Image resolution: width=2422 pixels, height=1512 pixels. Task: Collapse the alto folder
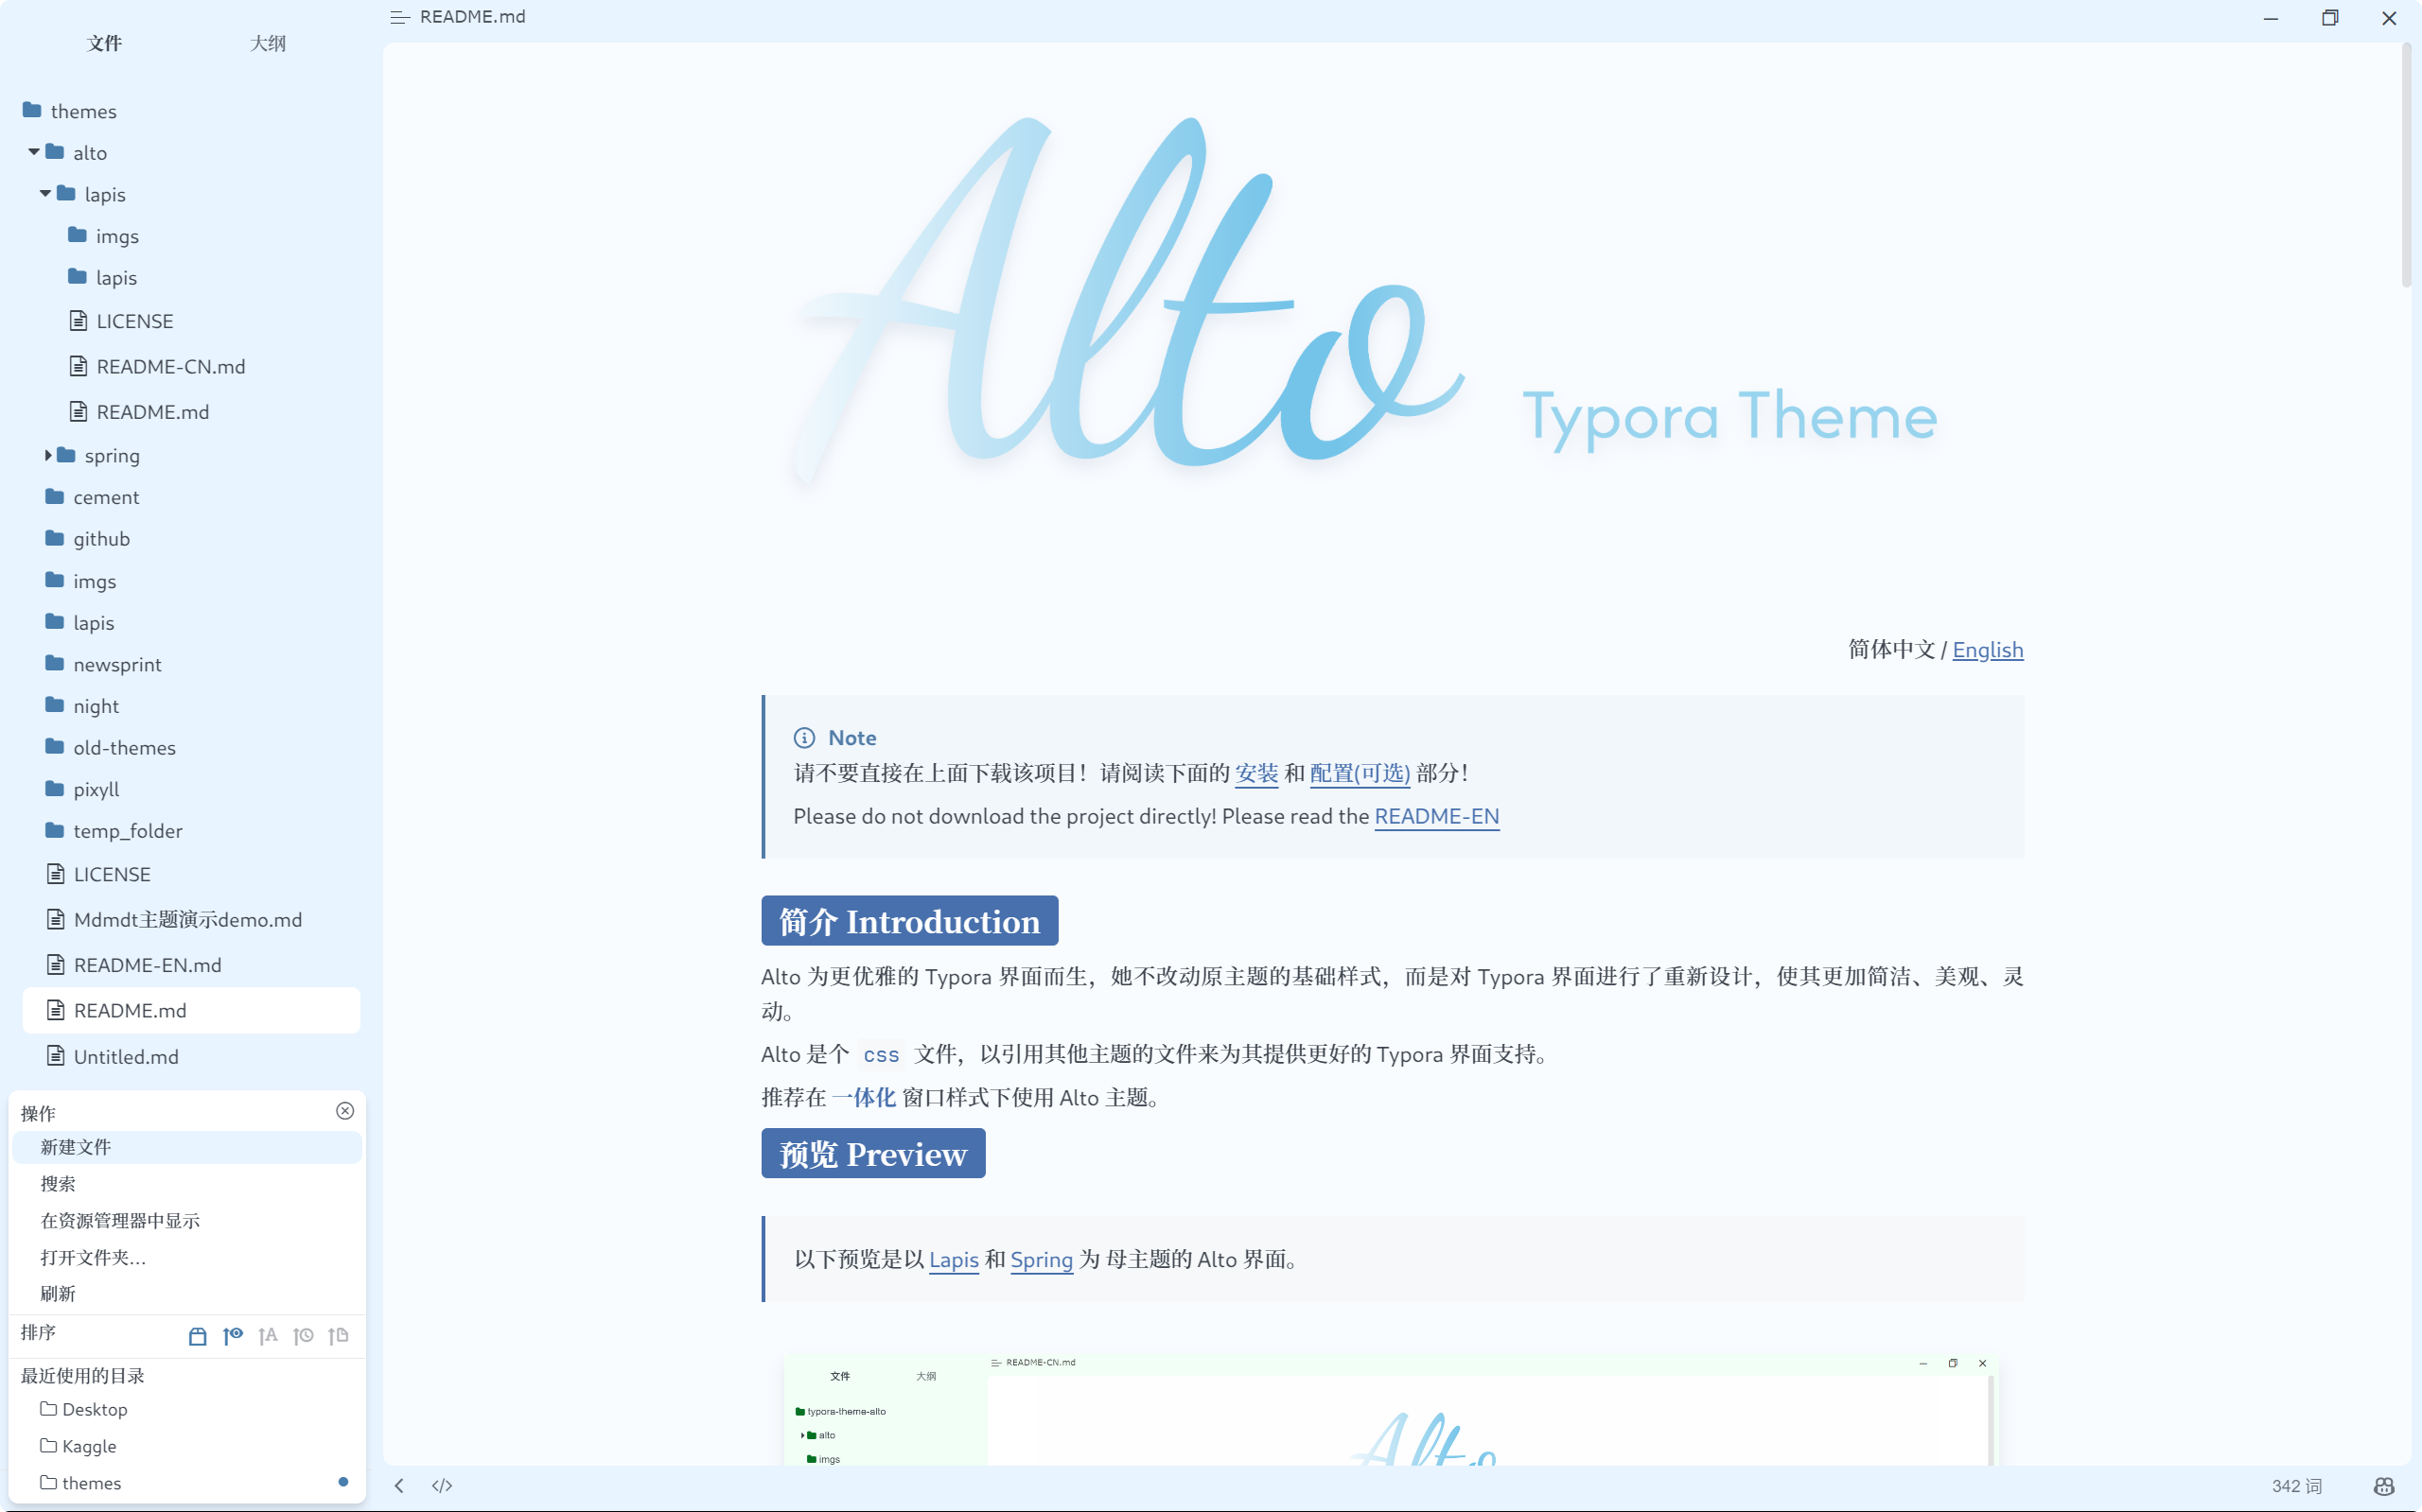[x=34, y=152]
